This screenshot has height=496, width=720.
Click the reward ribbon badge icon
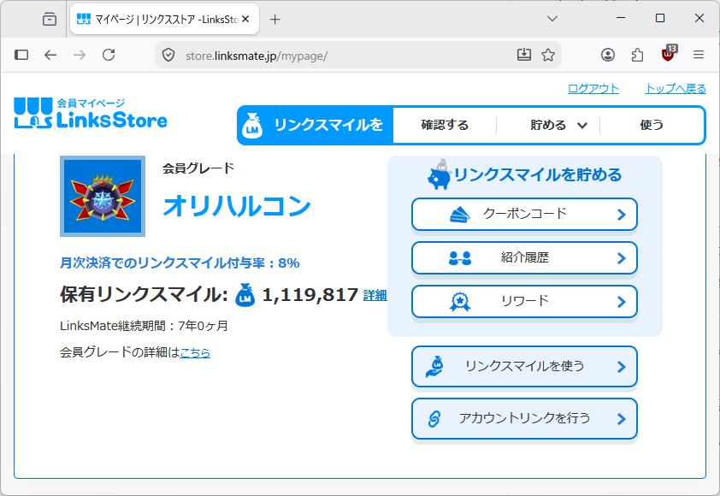coord(460,302)
